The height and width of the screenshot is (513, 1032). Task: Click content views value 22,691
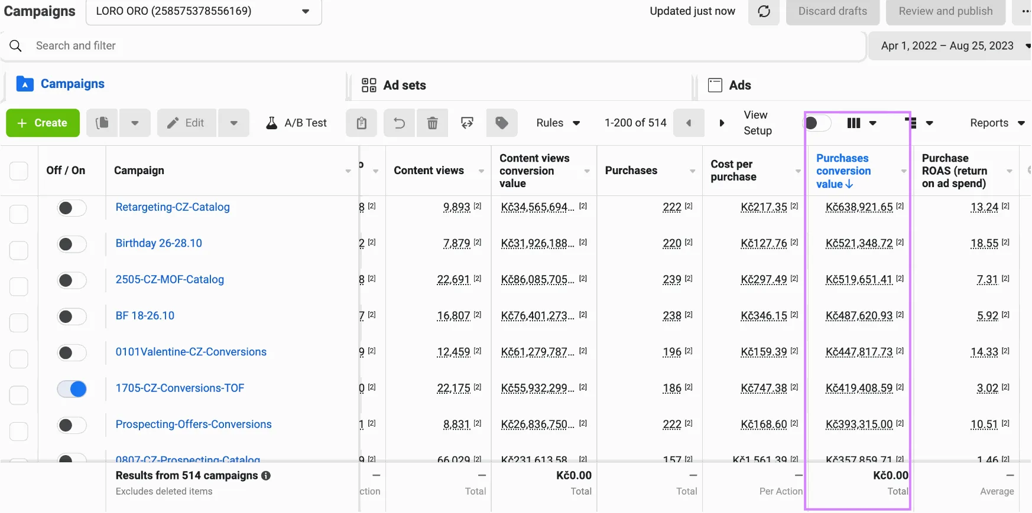pos(453,279)
